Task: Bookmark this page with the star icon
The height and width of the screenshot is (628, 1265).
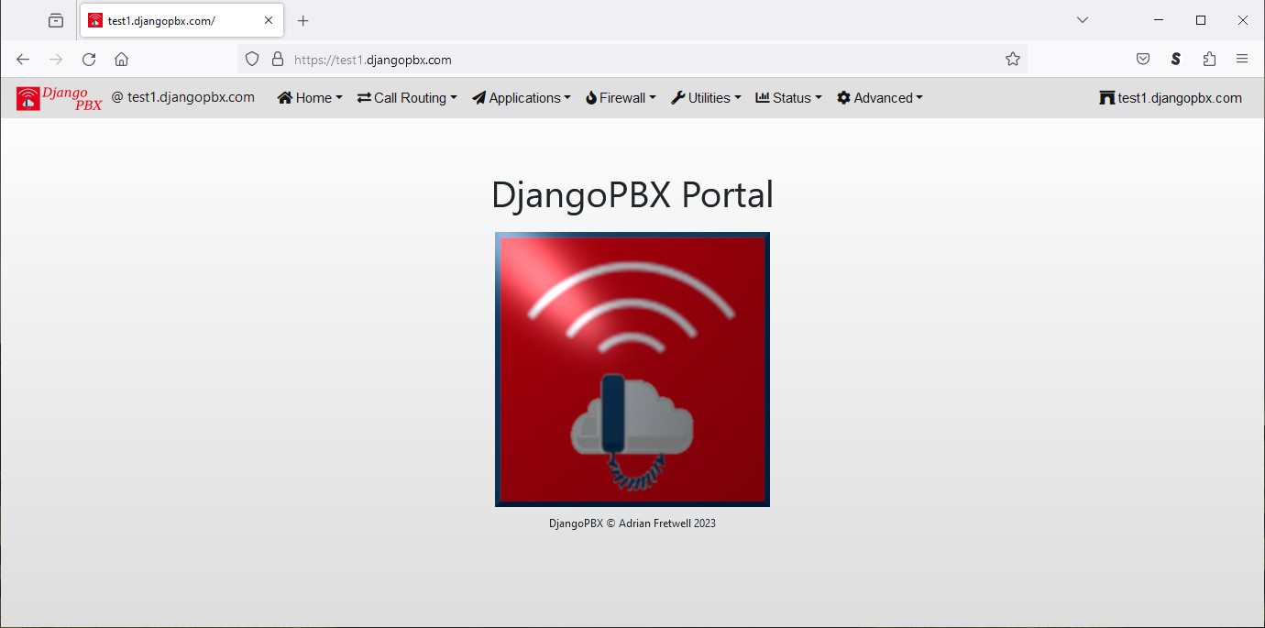Action: click(x=1012, y=60)
